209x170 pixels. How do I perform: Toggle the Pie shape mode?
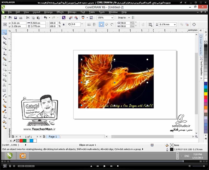point(107,24)
